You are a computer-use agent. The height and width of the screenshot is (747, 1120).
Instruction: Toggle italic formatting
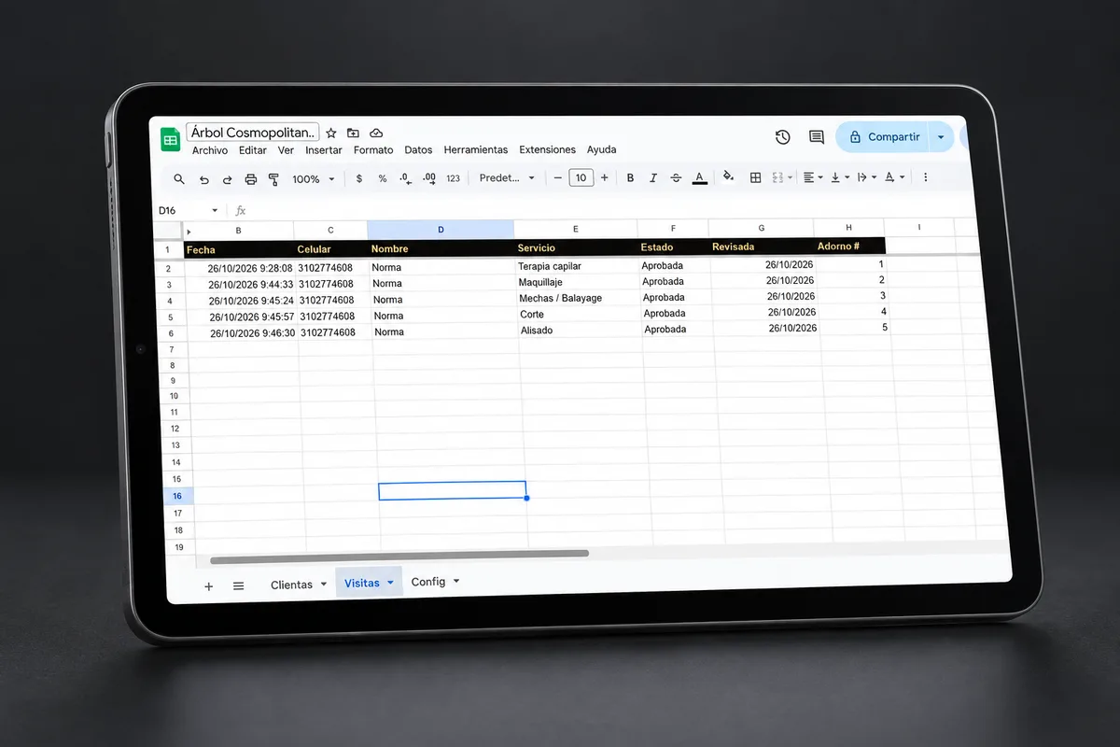click(x=653, y=177)
